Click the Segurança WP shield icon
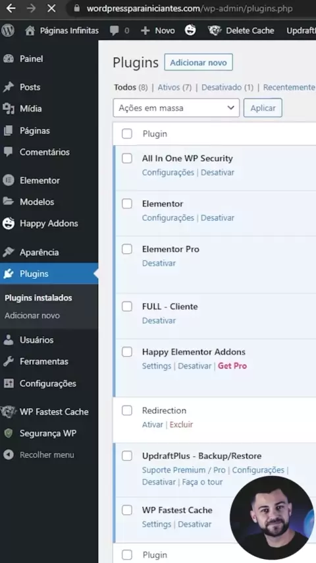This screenshot has width=316, height=563. (9, 433)
